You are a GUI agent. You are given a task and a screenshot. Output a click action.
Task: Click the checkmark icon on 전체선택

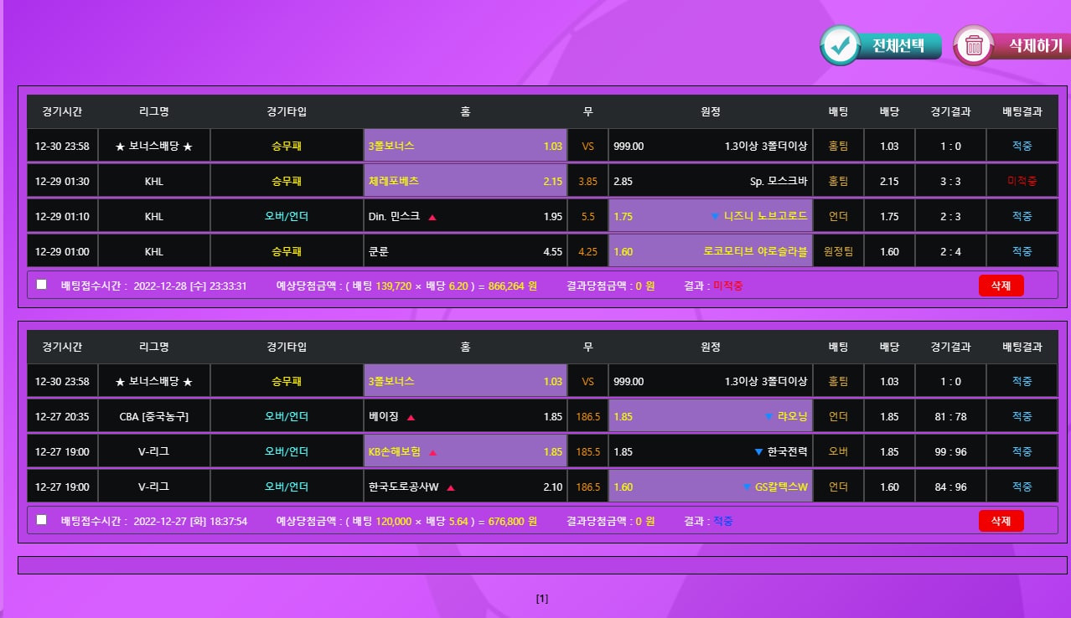tap(841, 45)
